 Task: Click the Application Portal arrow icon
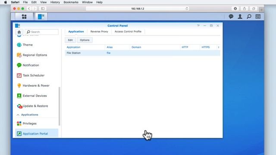(19, 134)
